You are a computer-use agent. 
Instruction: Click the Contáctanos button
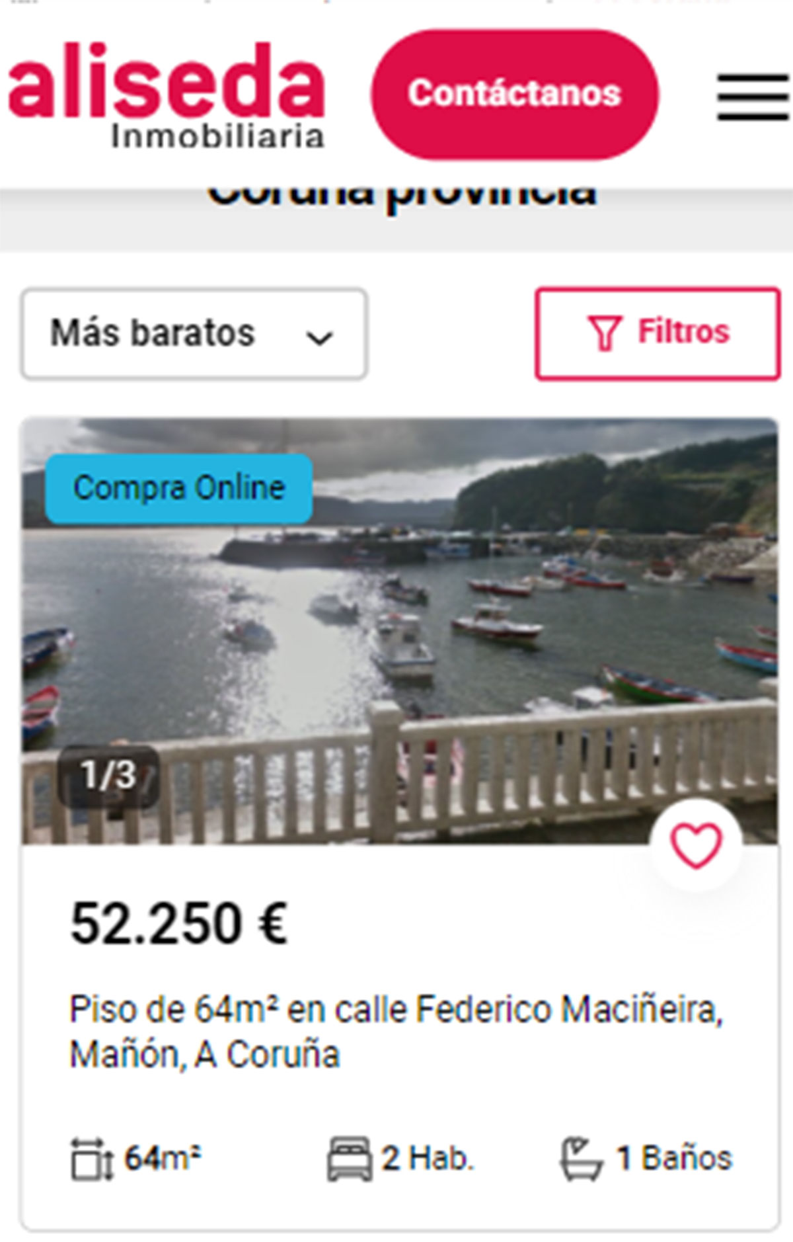tap(515, 94)
